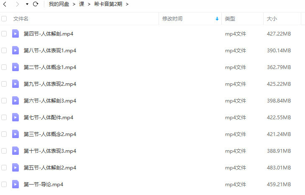Refresh the current folder listing
Screen dimensions: 305x195
pos(36,4)
